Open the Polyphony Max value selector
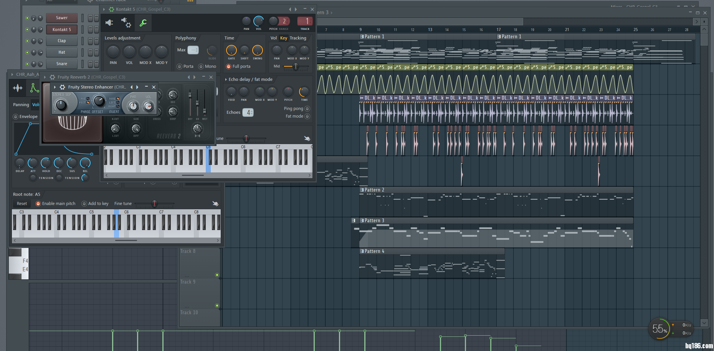 pos(193,50)
